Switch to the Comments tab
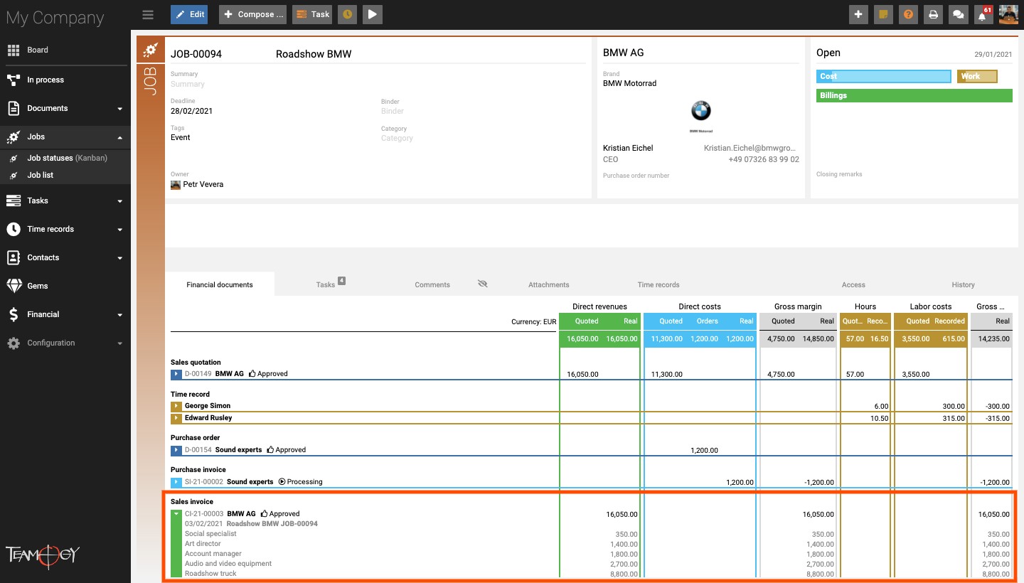The height and width of the screenshot is (583, 1024). click(x=432, y=284)
